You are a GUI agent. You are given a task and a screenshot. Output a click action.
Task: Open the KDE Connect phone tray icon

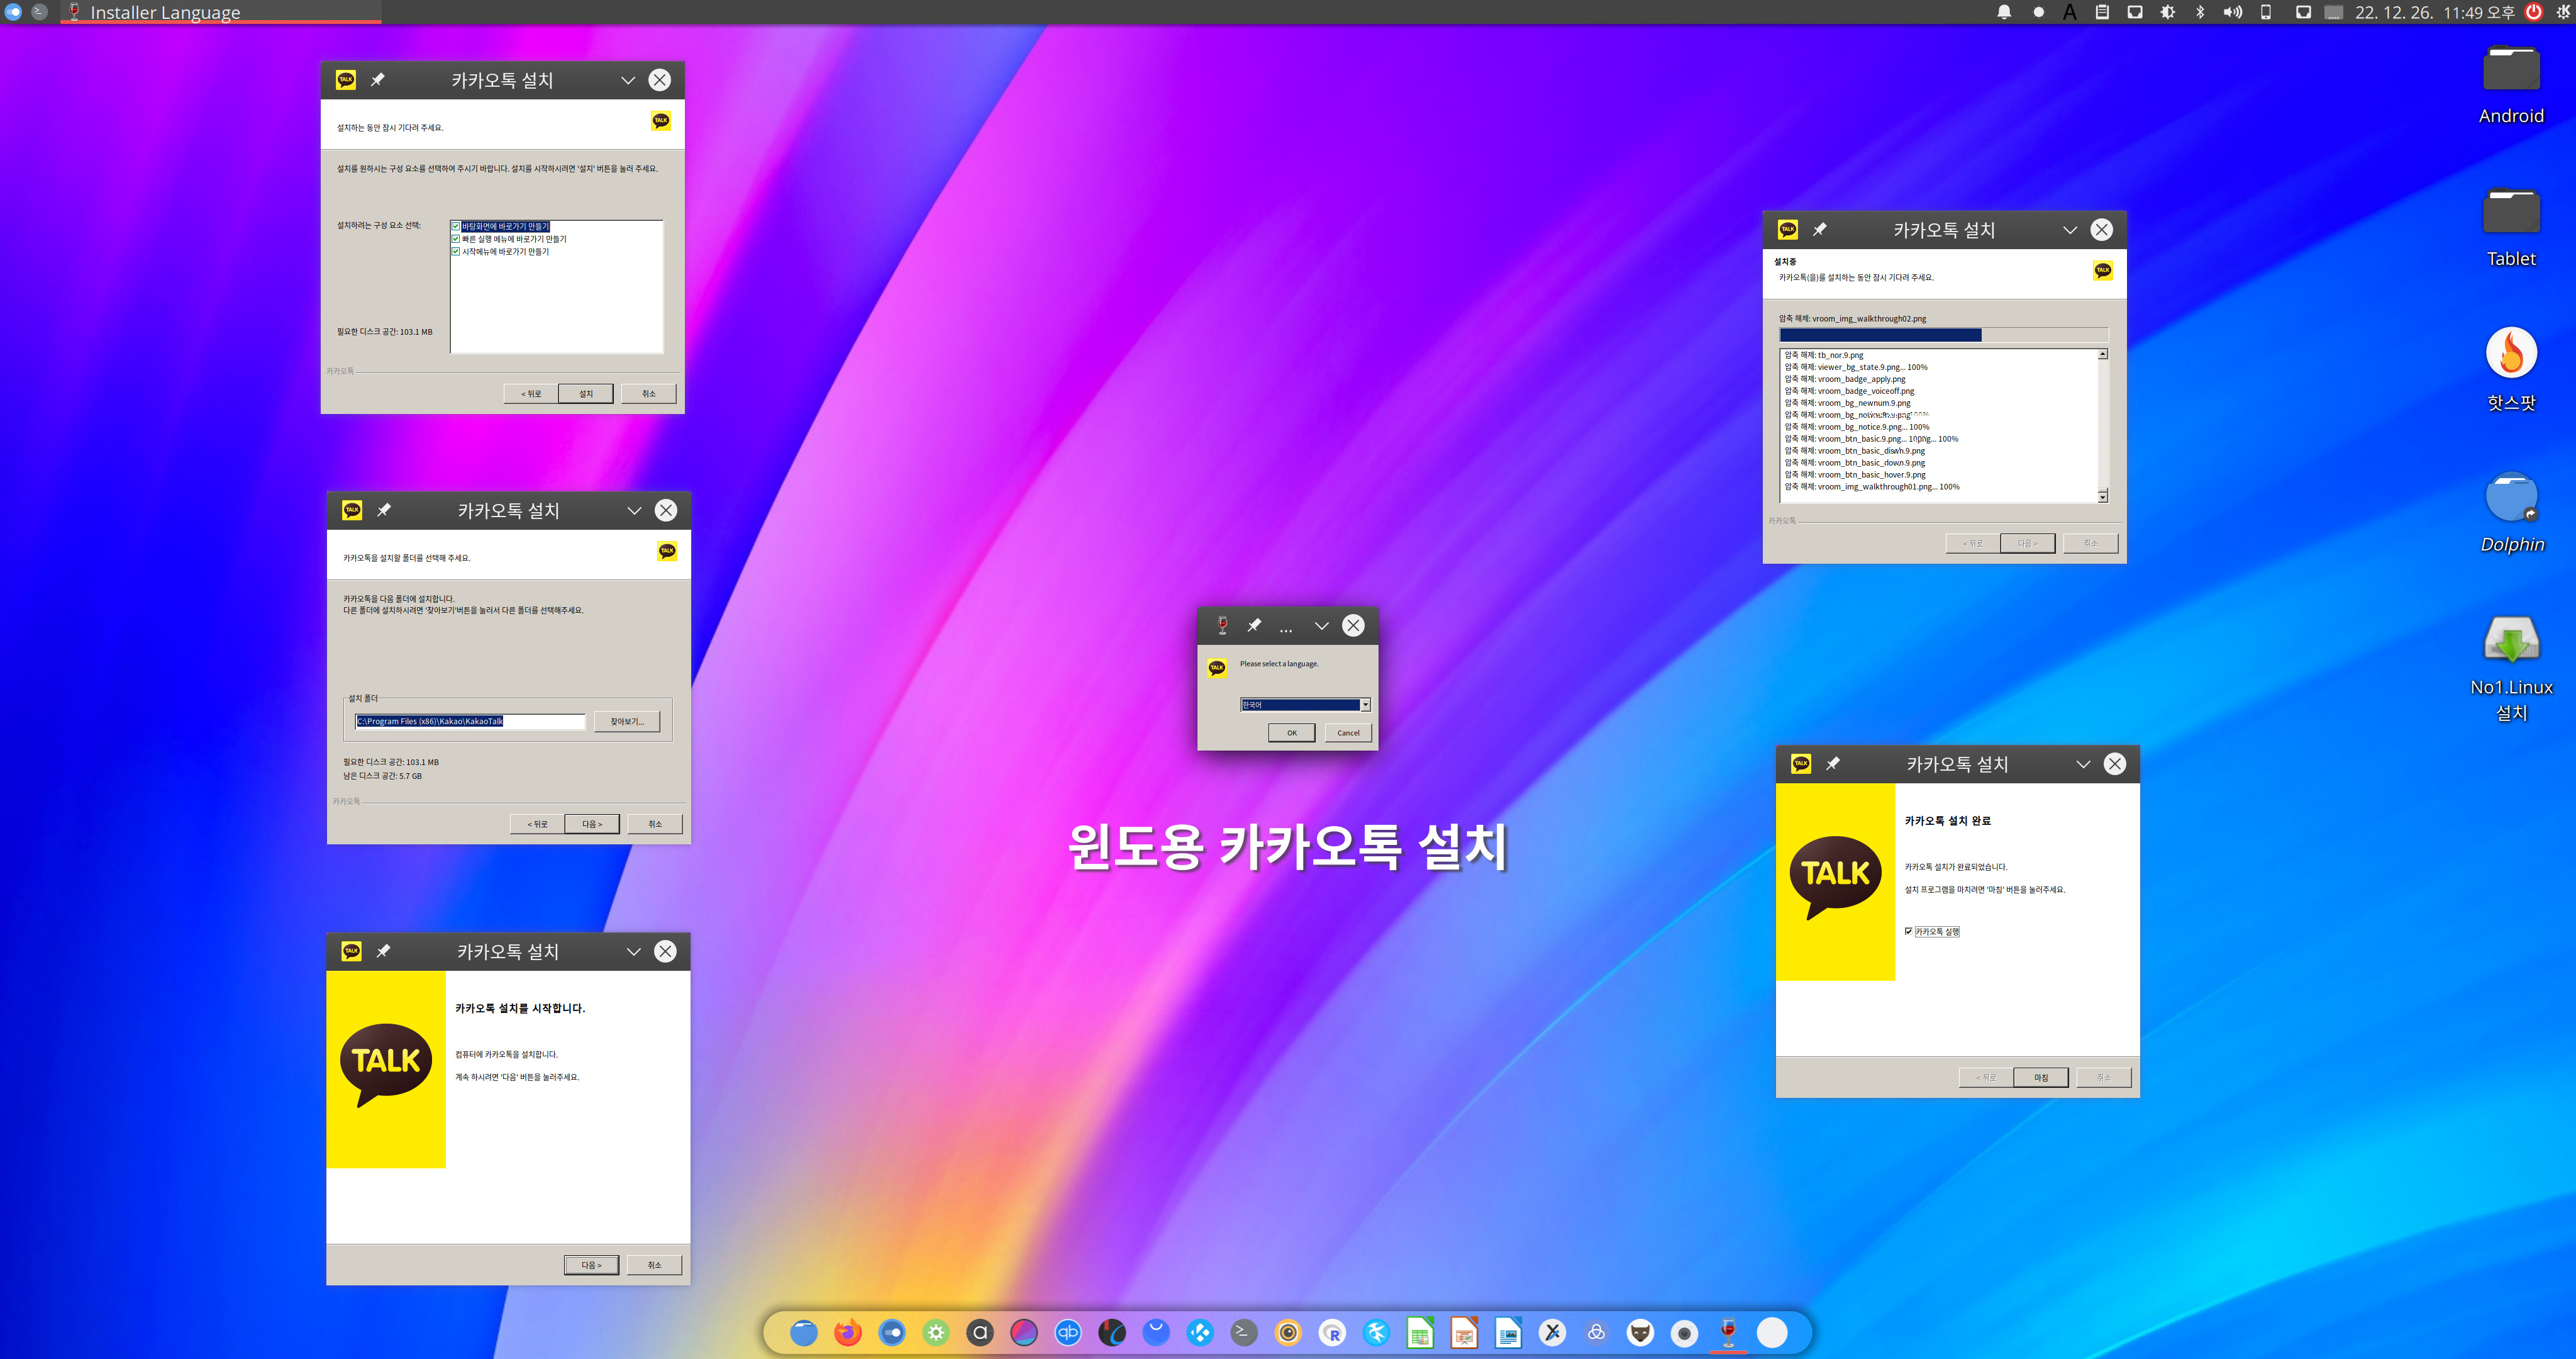(x=2266, y=12)
